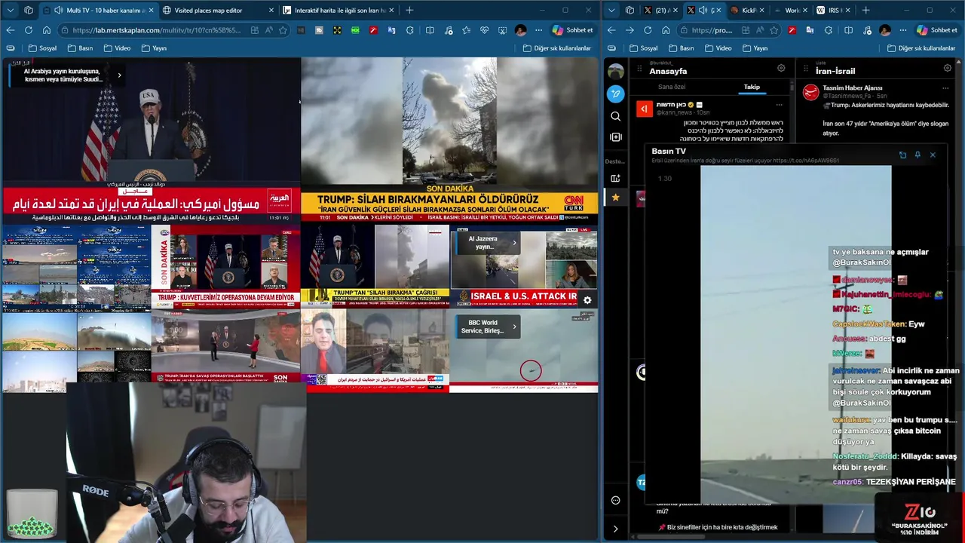Expand the BBC World Service channel info chevron

[514, 327]
